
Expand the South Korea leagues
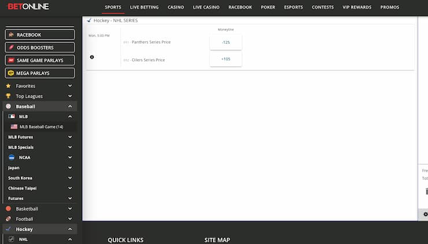tap(70, 178)
